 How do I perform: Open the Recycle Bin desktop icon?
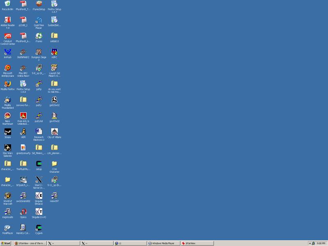7,4
